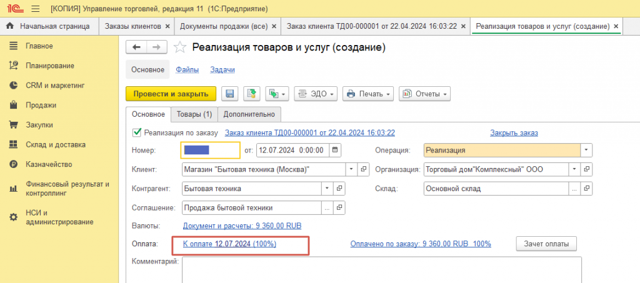Click into the Комментарий text field
This screenshot has height=283, width=640.
pos(382,269)
